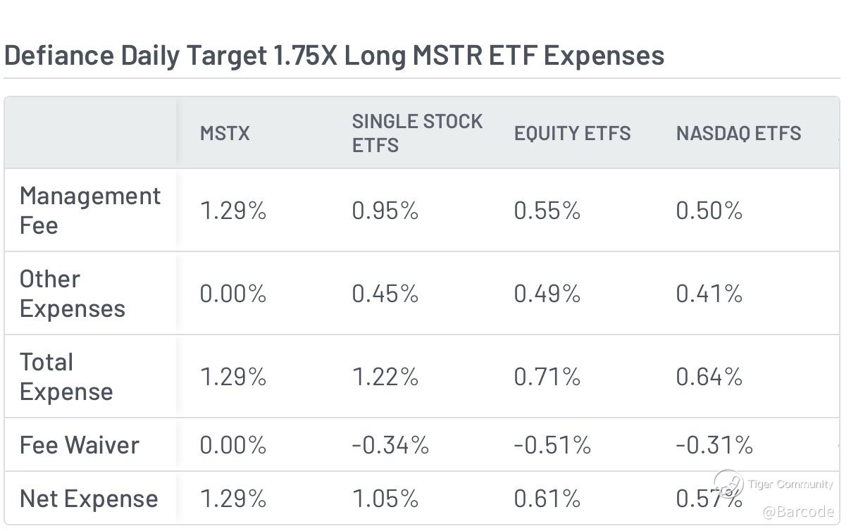Viewport: 851px width, 531px height.
Task: Select Equity ETFs other expenses 0.49%
Action: click(547, 294)
